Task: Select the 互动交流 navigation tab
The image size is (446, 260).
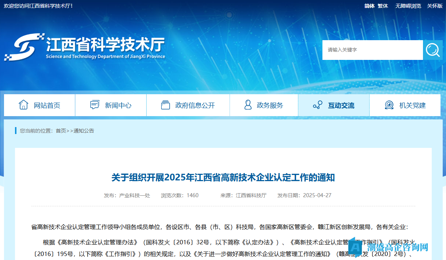Action: coord(341,105)
